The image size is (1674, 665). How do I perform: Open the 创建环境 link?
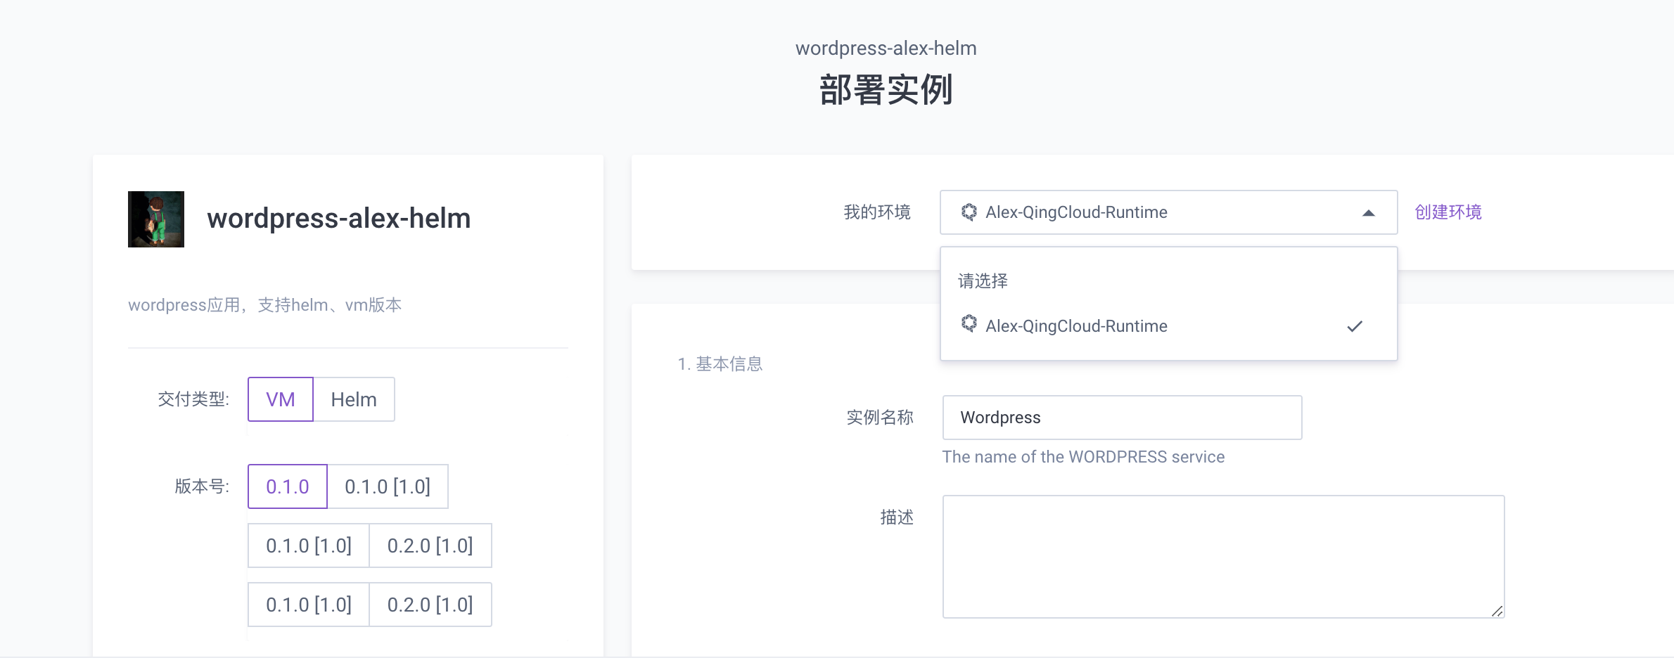point(1448,212)
